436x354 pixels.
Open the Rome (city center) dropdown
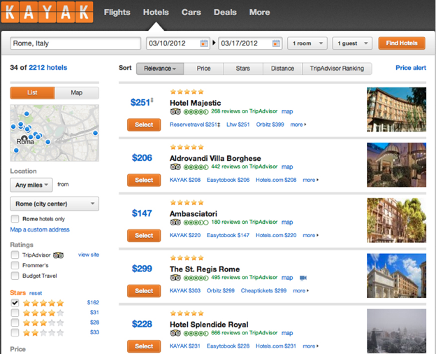pos(54,204)
